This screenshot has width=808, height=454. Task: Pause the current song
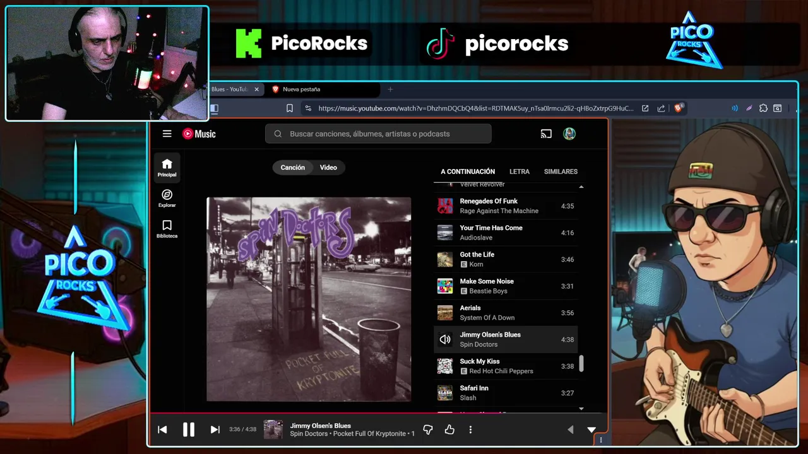pos(188,429)
